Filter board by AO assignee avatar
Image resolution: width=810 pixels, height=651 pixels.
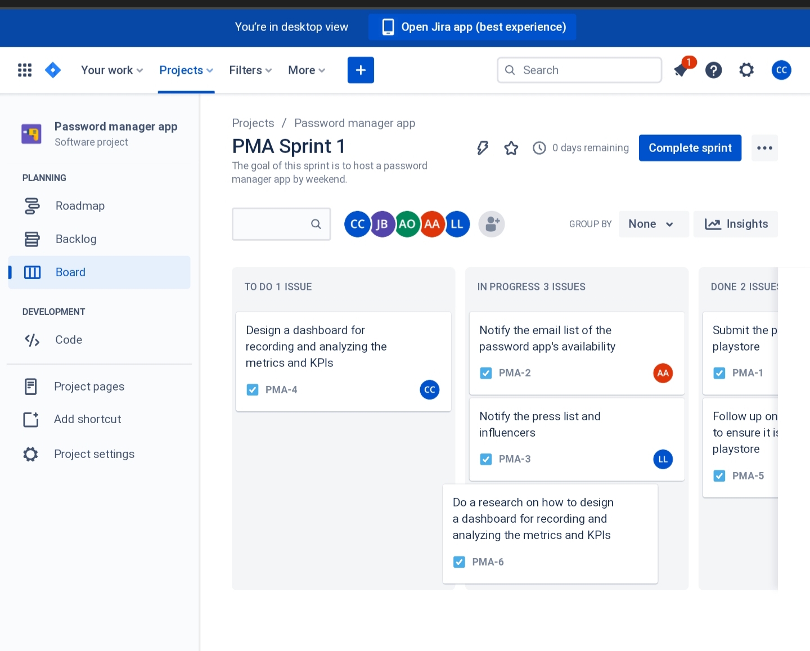[407, 224]
